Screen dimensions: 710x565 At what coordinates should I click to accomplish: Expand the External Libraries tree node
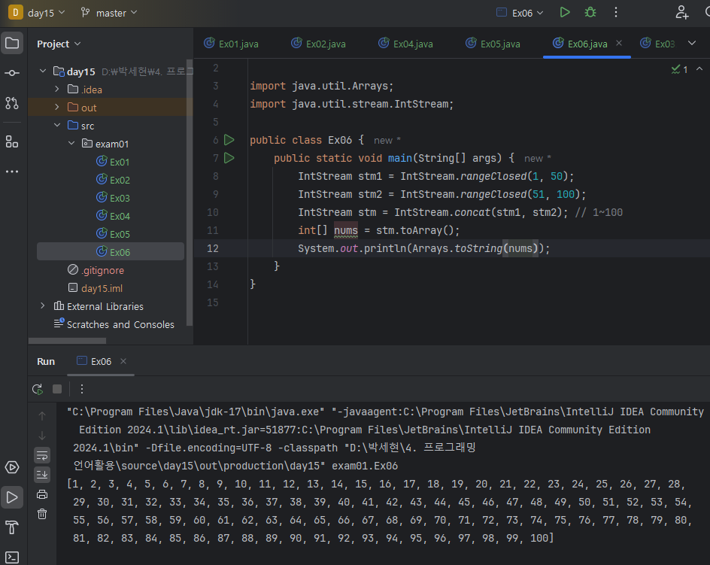(43, 306)
